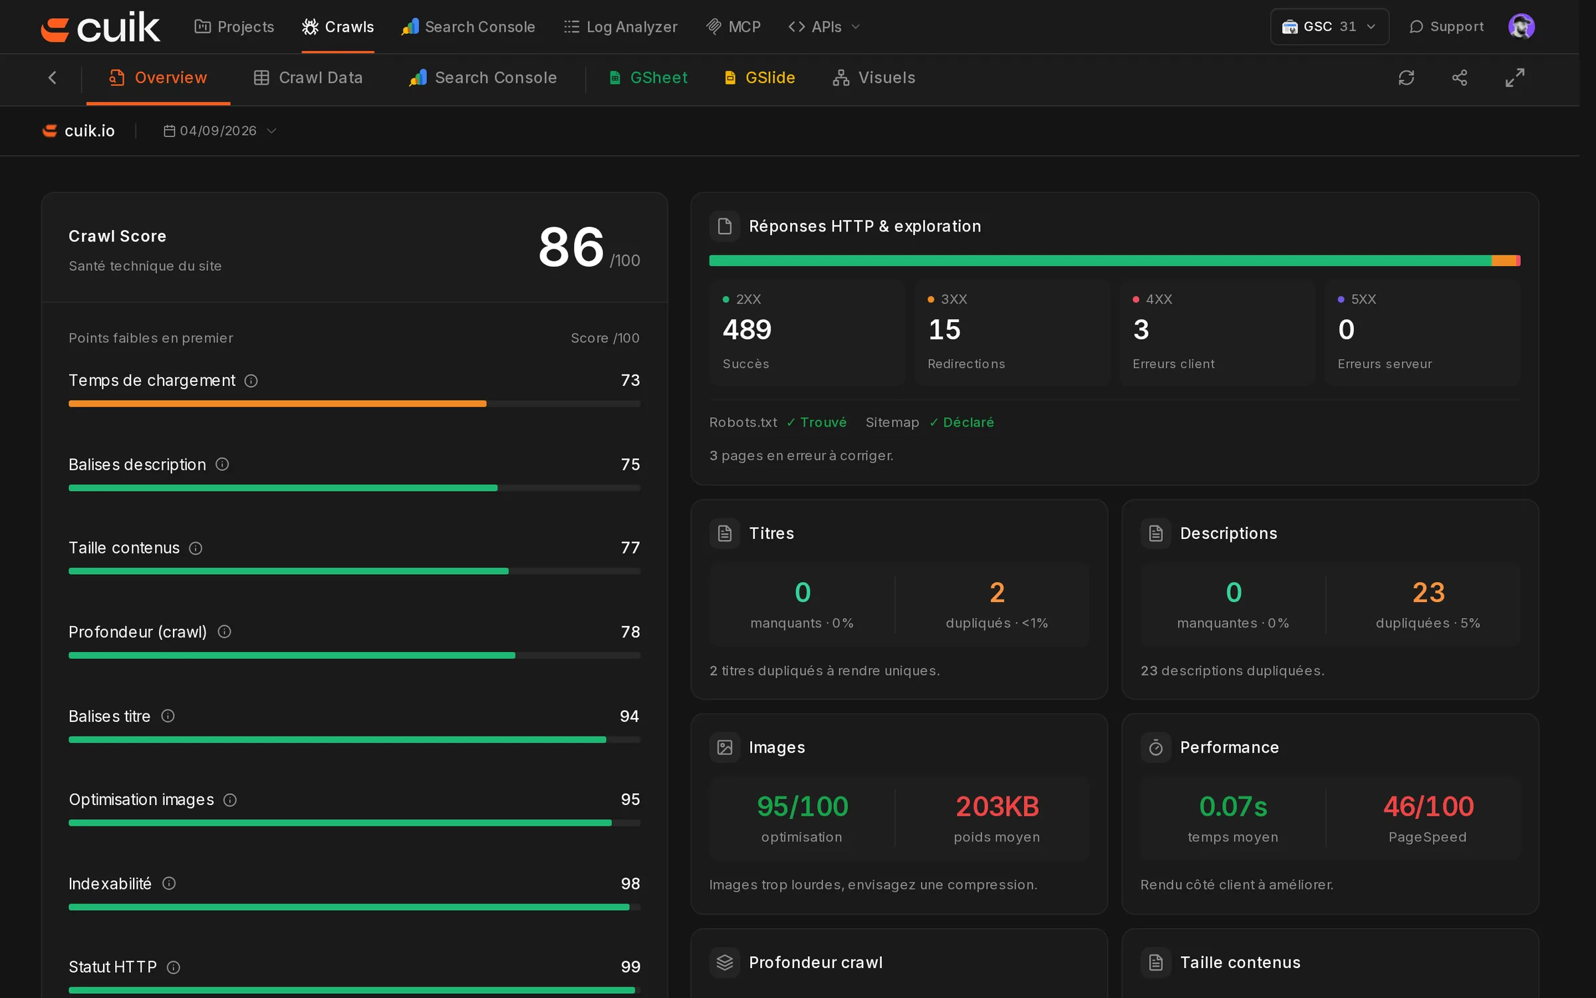
Task: Open the crawl date 04/09/2026 selector
Action: pos(220,131)
